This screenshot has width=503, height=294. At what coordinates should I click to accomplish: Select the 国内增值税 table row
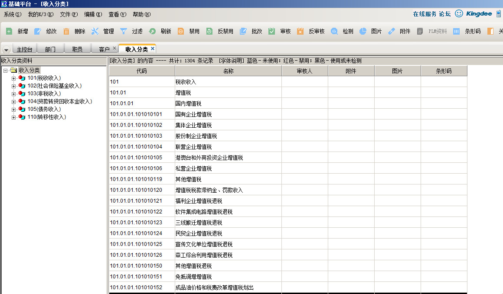[188, 103]
